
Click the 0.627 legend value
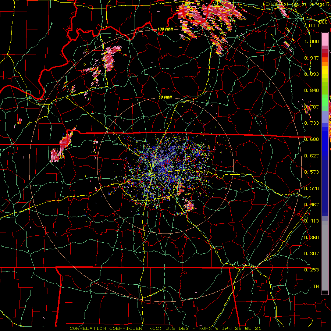click(312, 156)
